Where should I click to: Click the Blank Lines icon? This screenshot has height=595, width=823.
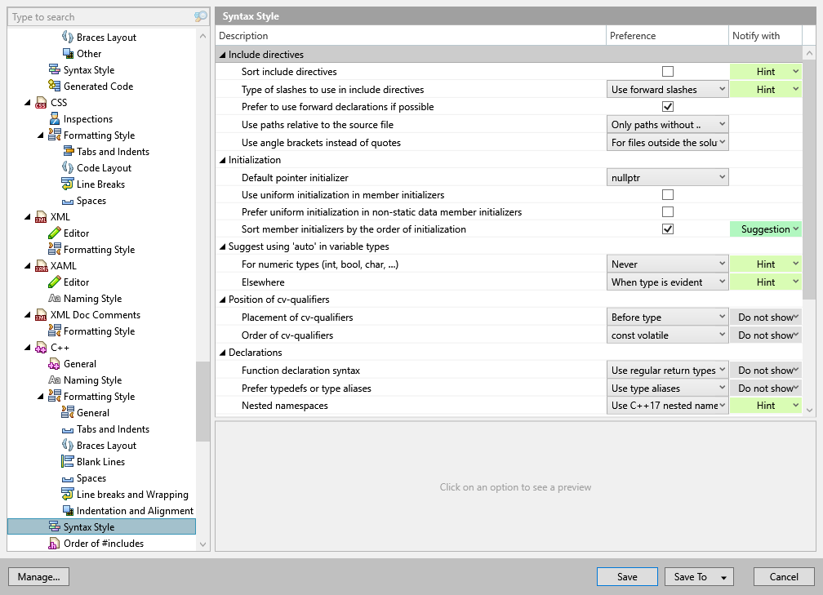click(x=68, y=461)
